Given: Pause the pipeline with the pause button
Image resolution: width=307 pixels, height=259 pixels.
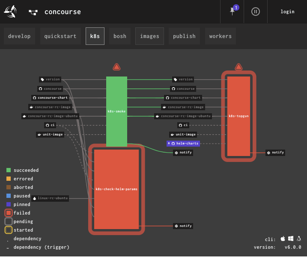Looking at the screenshot, I should tap(256, 12).
